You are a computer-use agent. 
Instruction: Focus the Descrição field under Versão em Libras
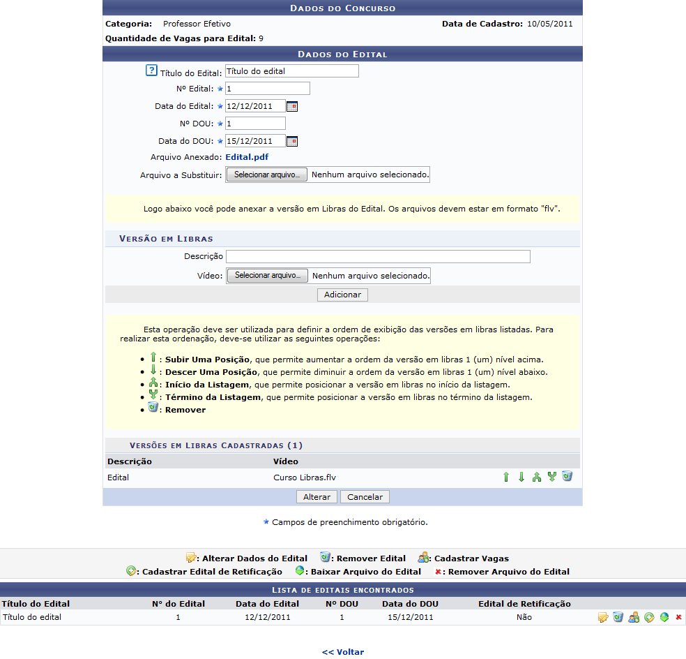(378, 256)
